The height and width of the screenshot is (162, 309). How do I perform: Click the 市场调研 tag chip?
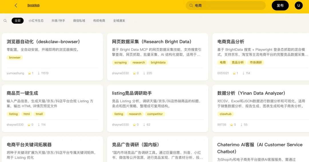coord(256,62)
